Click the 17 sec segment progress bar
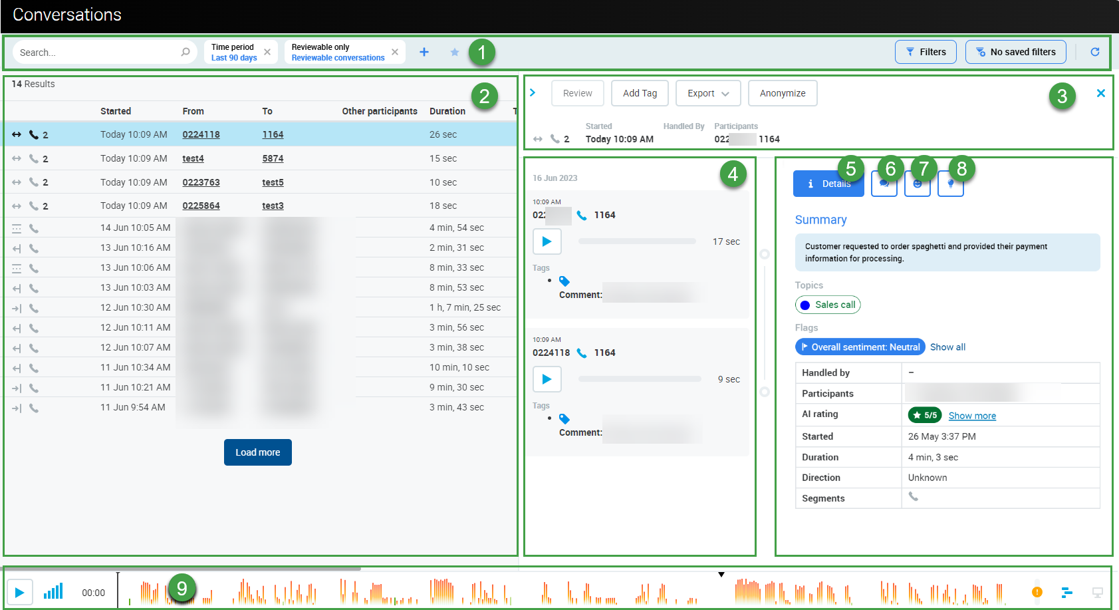Screen dimensions: 1119x610 click(636, 241)
